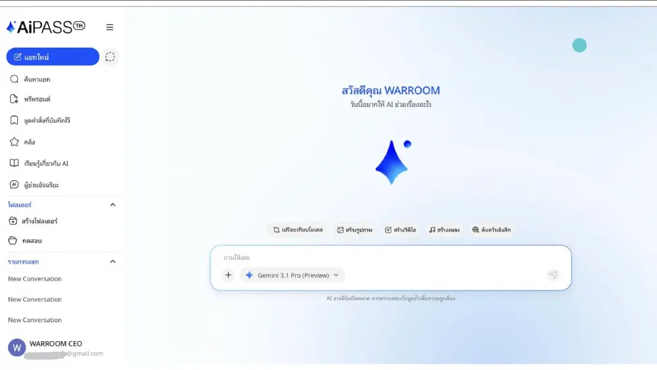Viewport: 657px width, 370px height.
Task: Click สร้างเพลง create music chip
Action: (x=444, y=230)
